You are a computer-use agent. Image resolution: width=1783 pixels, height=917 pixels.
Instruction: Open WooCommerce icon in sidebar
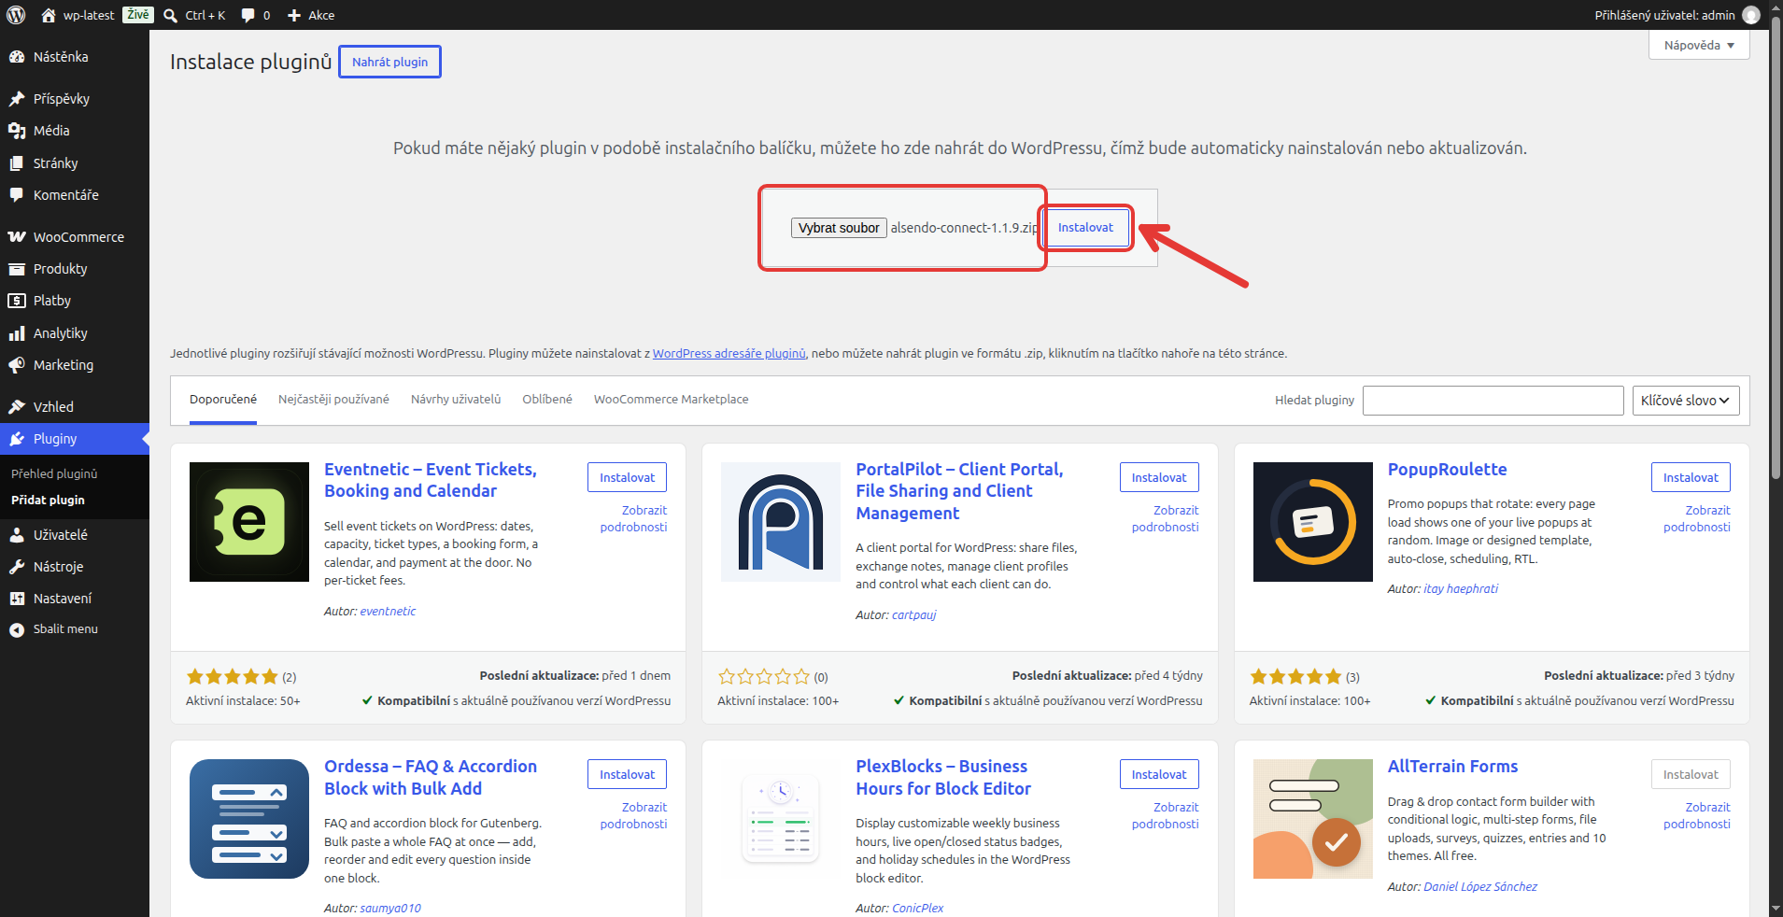17,237
